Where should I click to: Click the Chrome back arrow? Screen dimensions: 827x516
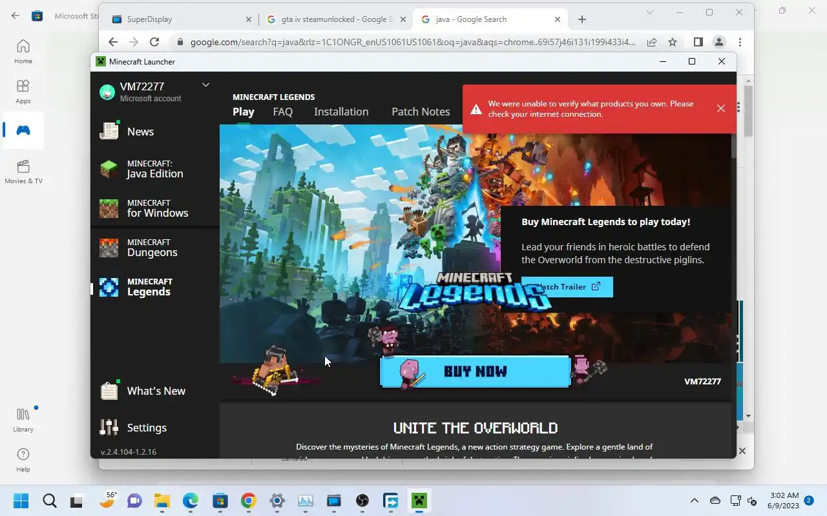click(113, 42)
